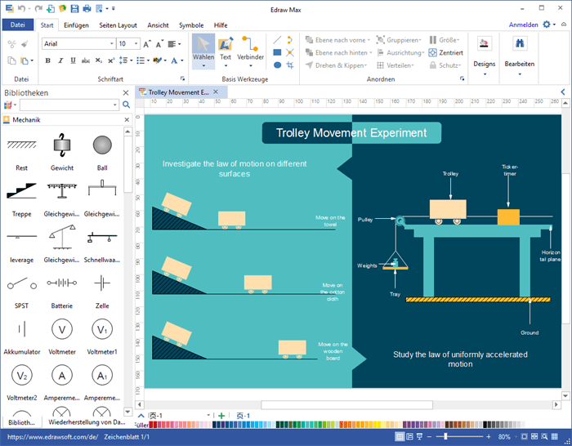Toggle subscript formatting
Screen dimensions: 572x446
[99, 60]
